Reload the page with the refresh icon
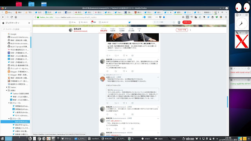The image size is (251, 141). pos(11,17)
